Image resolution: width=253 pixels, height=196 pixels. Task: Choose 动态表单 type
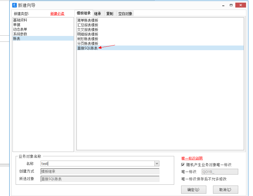coord(20,29)
